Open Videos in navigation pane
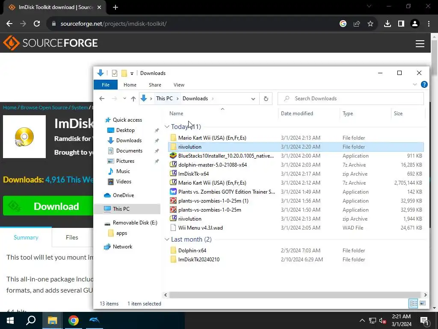 pos(124,182)
